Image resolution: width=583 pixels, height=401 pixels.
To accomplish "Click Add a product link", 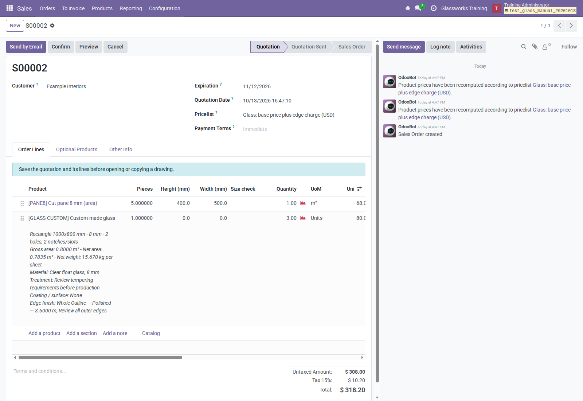I will click(44, 333).
